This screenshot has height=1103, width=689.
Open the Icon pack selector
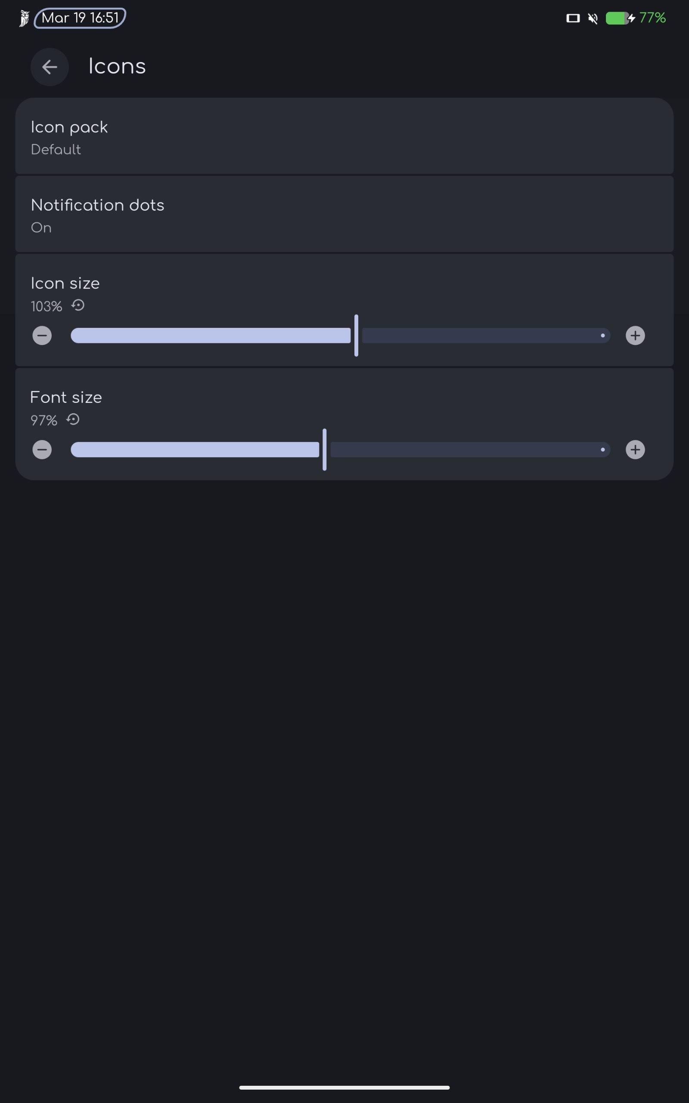(x=344, y=137)
